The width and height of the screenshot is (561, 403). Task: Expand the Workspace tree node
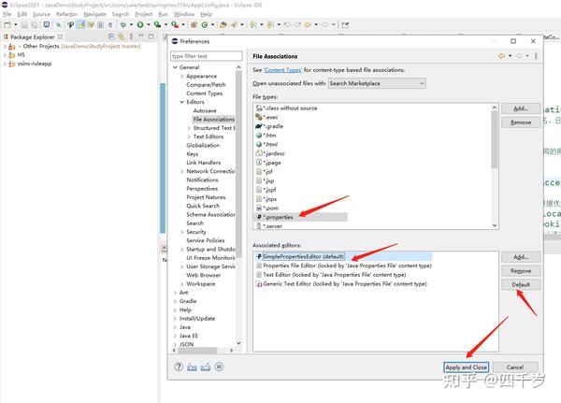[x=182, y=284]
